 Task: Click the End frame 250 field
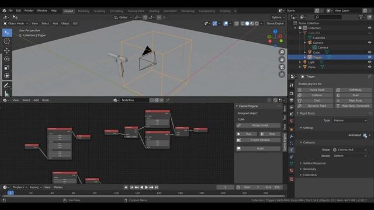point(273,187)
